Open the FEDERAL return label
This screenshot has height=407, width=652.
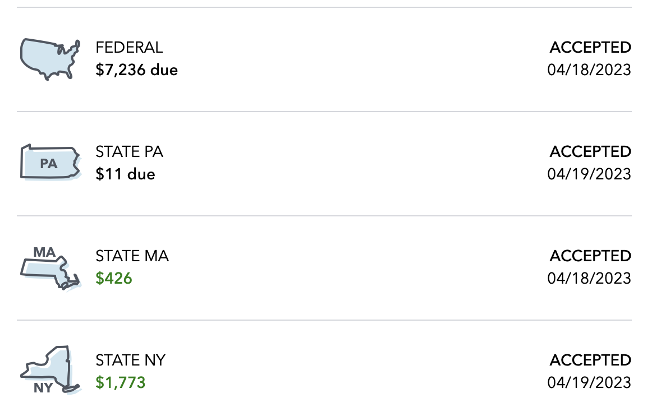(129, 47)
